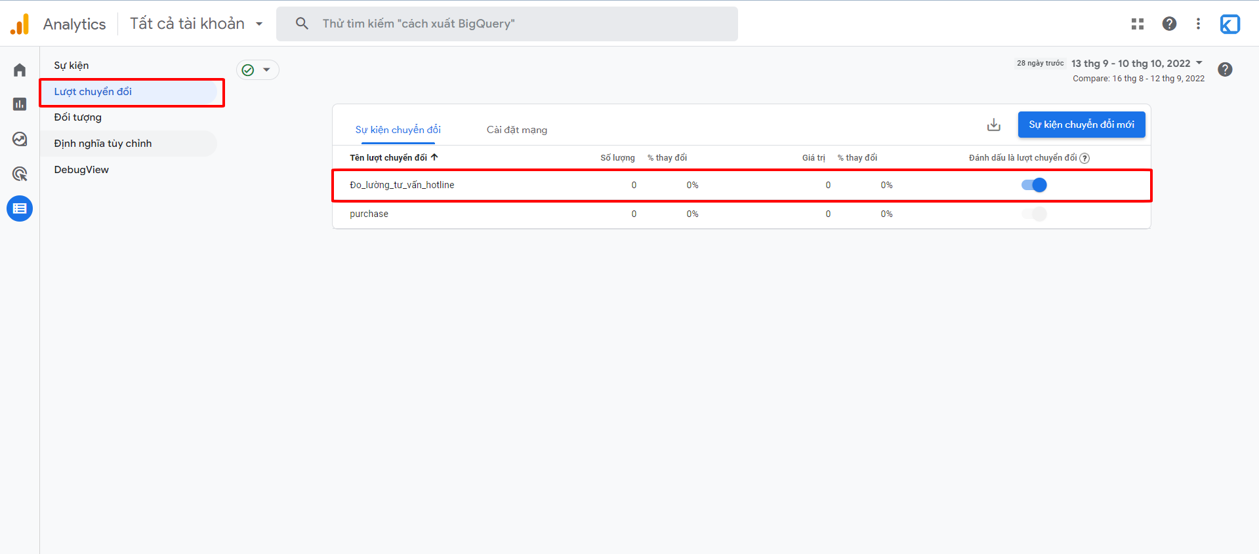1259x554 pixels.
Task: Open Định nghĩa tùy chỉnh menu item
Action: [x=129, y=144]
